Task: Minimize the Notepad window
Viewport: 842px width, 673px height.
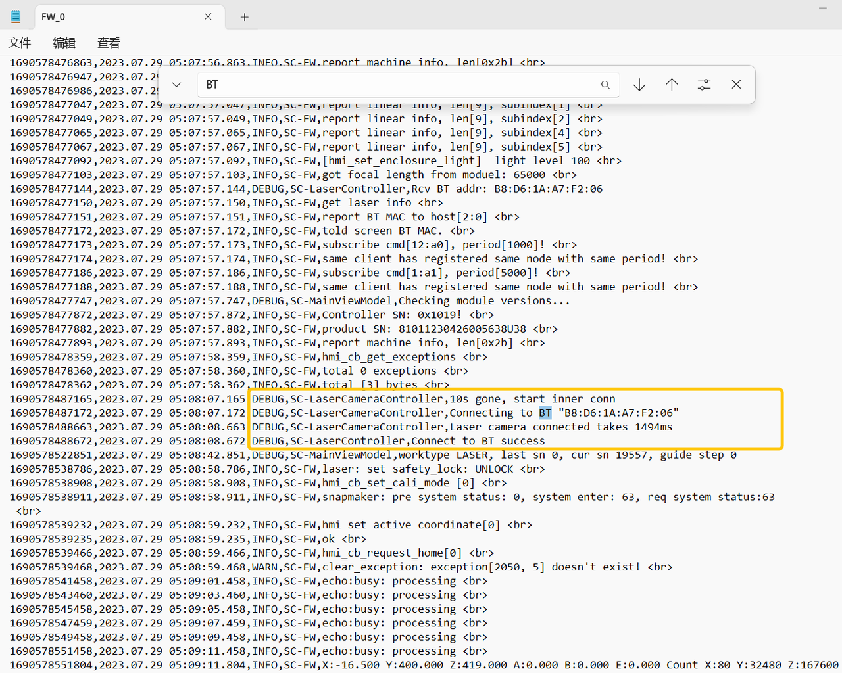Action: [822, 8]
